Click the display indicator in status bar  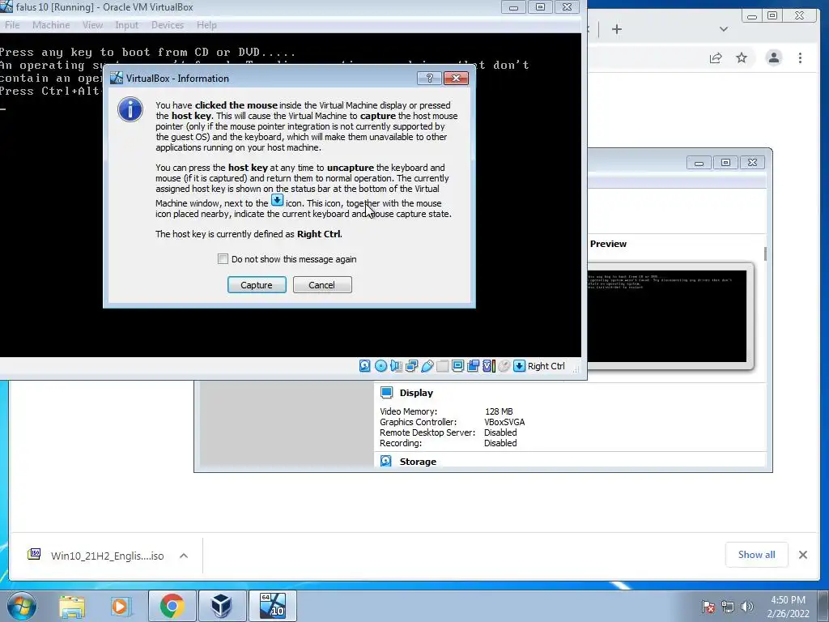(458, 366)
